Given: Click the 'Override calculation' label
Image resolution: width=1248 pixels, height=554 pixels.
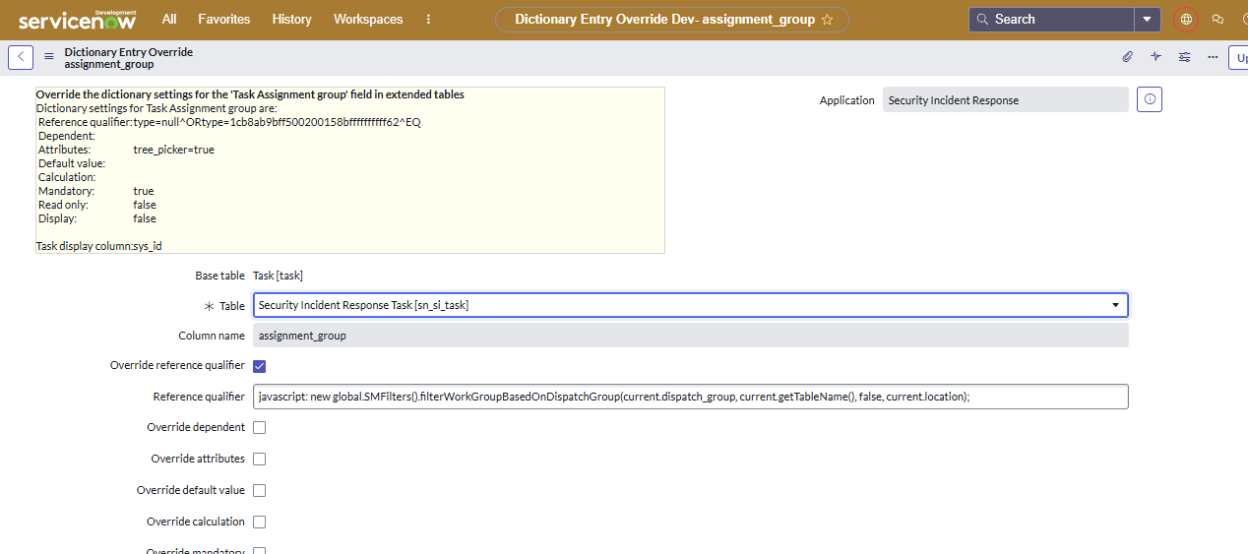Looking at the screenshot, I should [196, 522].
